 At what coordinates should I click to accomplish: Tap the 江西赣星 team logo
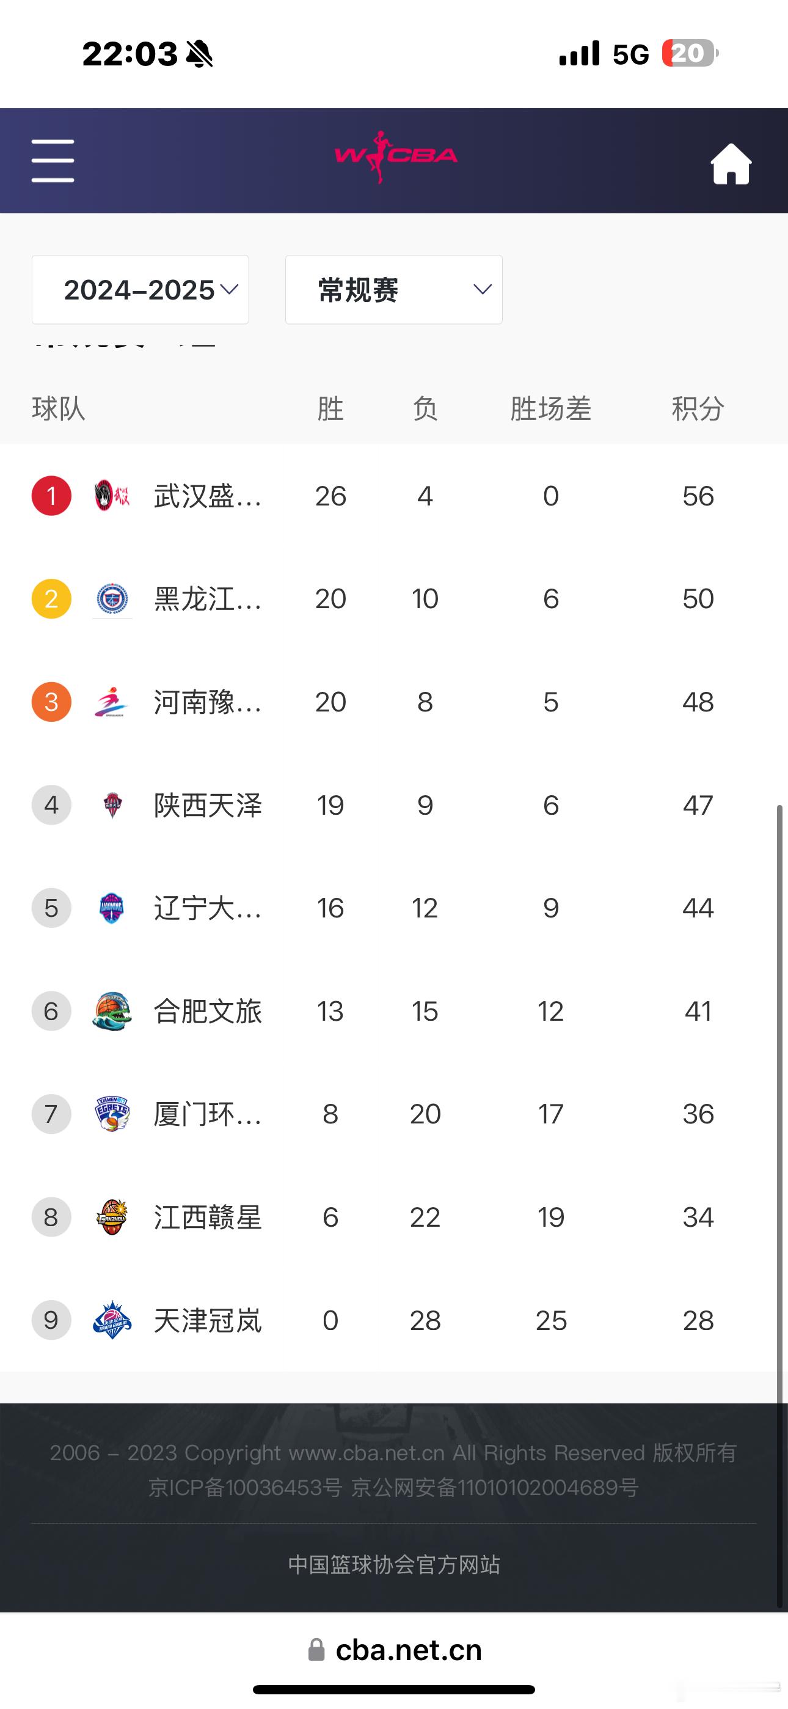point(112,1218)
